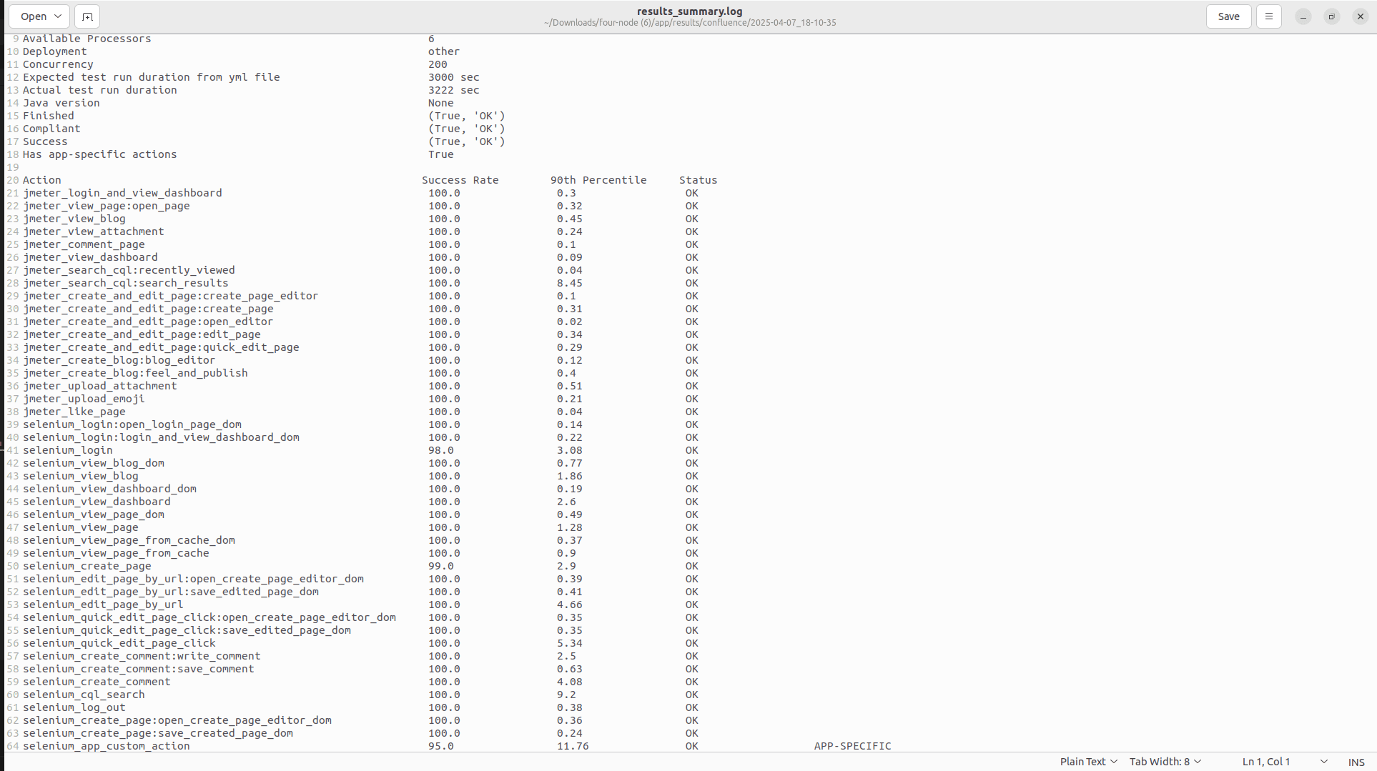Screen dimensions: 1377x771
Task: Expand the Plain Text language selector
Action: [x=1088, y=762]
